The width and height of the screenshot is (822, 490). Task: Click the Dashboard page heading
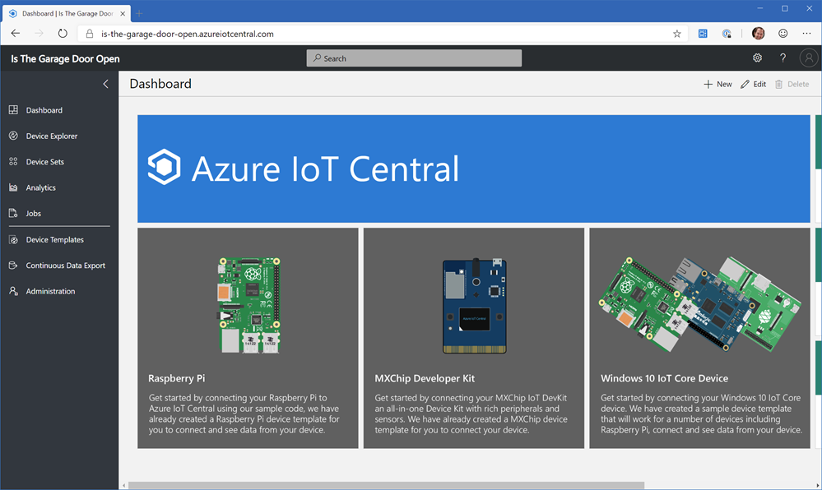(x=160, y=84)
